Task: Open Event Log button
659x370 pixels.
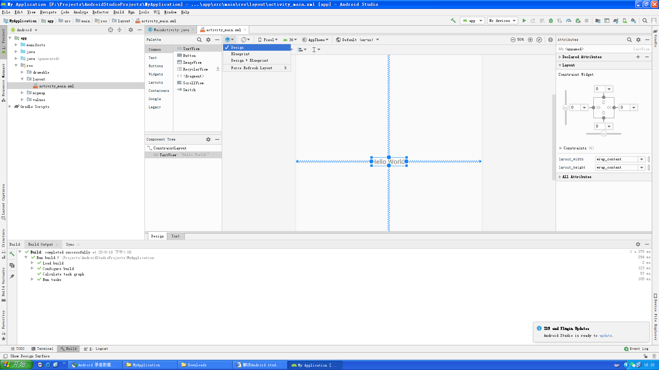Action: tap(636, 349)
